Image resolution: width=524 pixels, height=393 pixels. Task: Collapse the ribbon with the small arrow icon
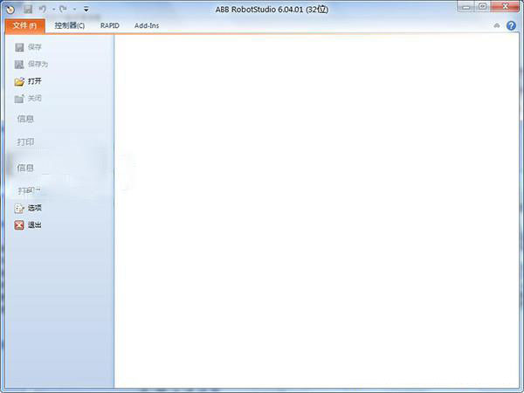click(x=497, y=25)
